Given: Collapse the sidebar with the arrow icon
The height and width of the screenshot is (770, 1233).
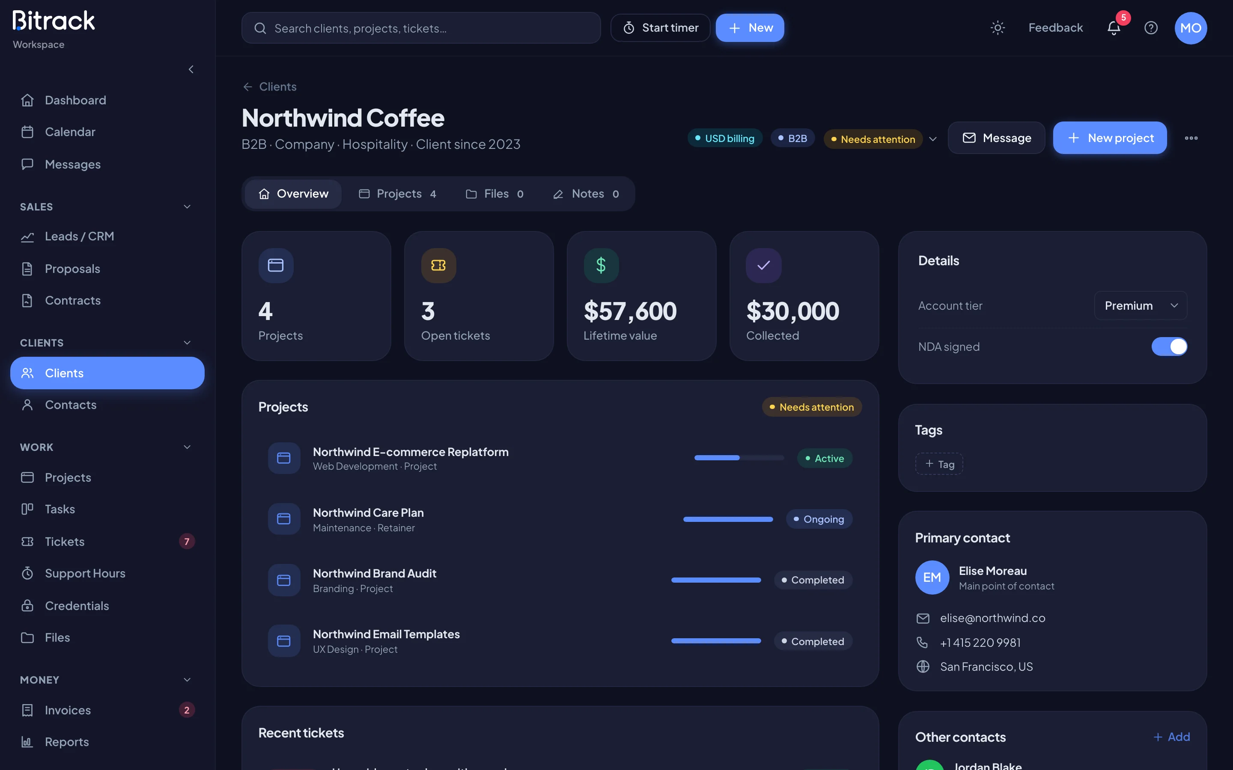Looking at the screenshot, I should pos(191,69).
